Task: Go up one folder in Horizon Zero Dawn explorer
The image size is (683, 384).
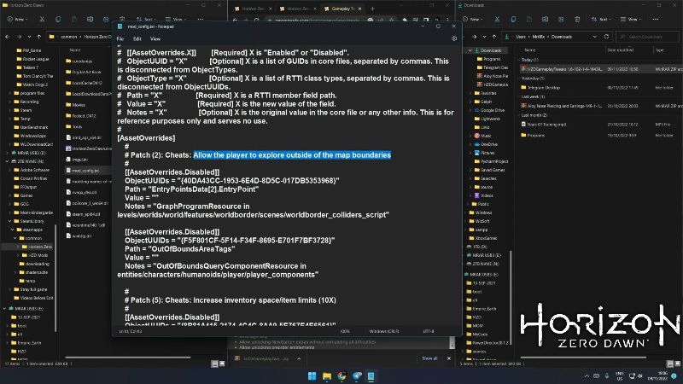Action: coord(39,37)
